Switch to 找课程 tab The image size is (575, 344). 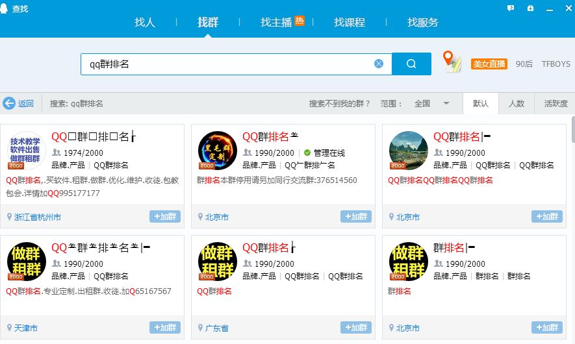coord(349,22)
